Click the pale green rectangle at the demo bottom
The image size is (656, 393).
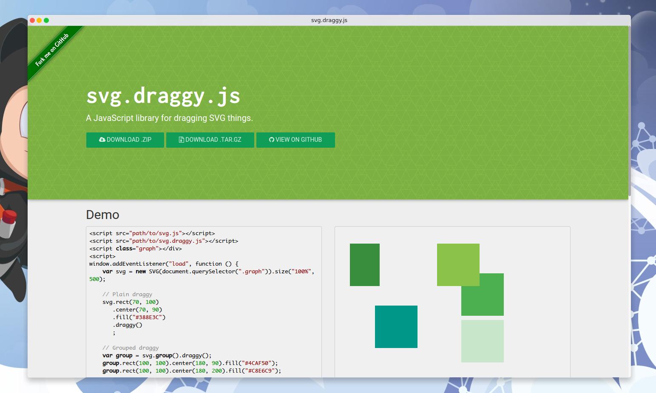click(482, 341)
